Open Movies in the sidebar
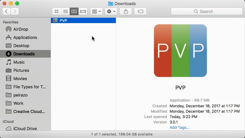Image resolution: width=245 pixels, height=138 pixels. 25,78
